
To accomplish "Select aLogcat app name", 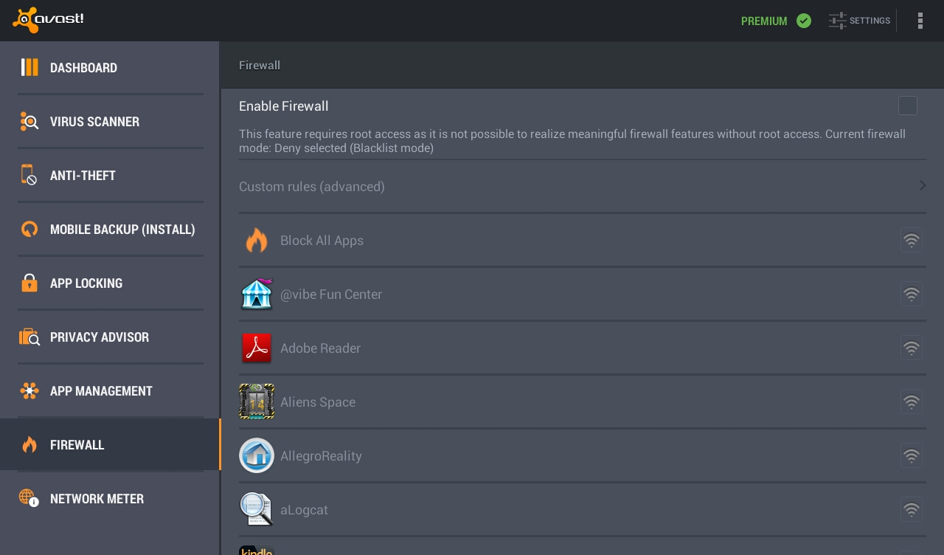I will pos(304,510).
